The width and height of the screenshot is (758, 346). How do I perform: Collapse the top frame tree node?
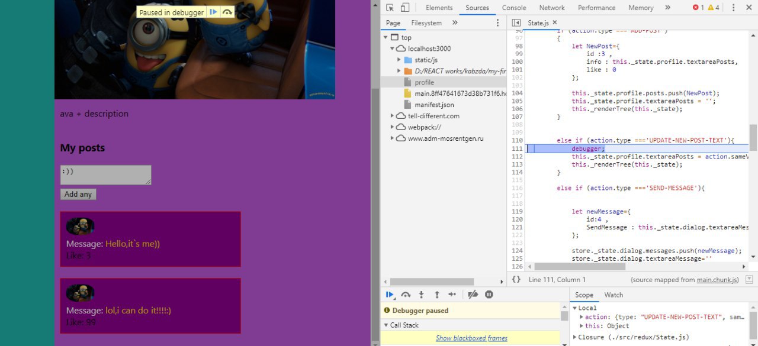(x=384, y=37)
